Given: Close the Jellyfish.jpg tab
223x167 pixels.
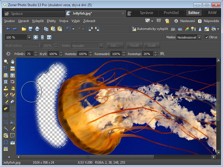Looking at the screenshot, I should click(x=123, y=13).
